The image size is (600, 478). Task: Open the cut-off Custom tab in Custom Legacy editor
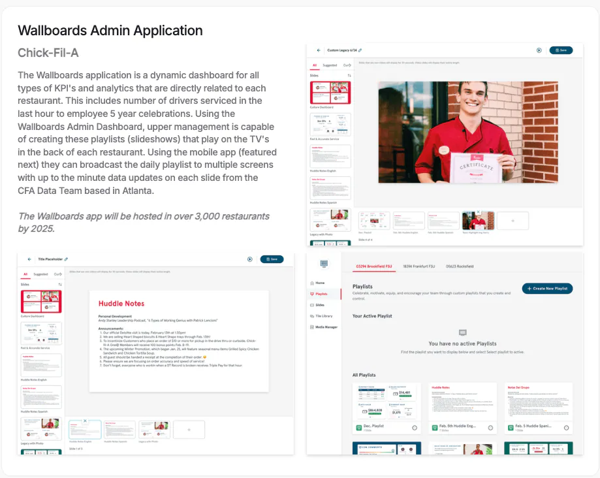347,65
